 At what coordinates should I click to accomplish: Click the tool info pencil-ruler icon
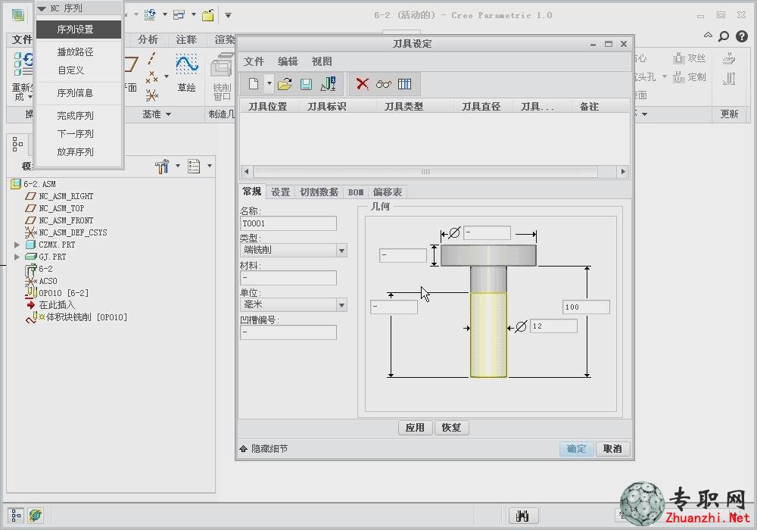point(329,84)
